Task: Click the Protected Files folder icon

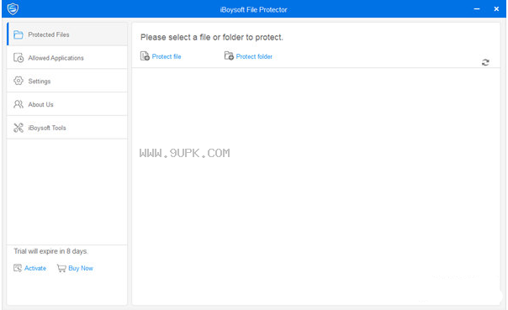Action: click(x=19, y=34)
